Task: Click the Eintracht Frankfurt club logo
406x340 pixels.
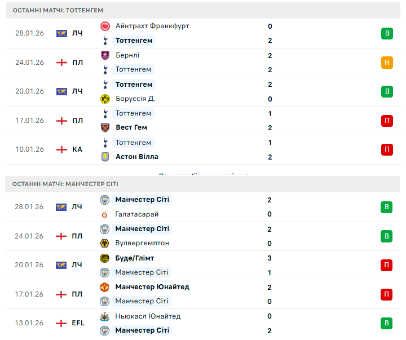Action: point(105,26)
